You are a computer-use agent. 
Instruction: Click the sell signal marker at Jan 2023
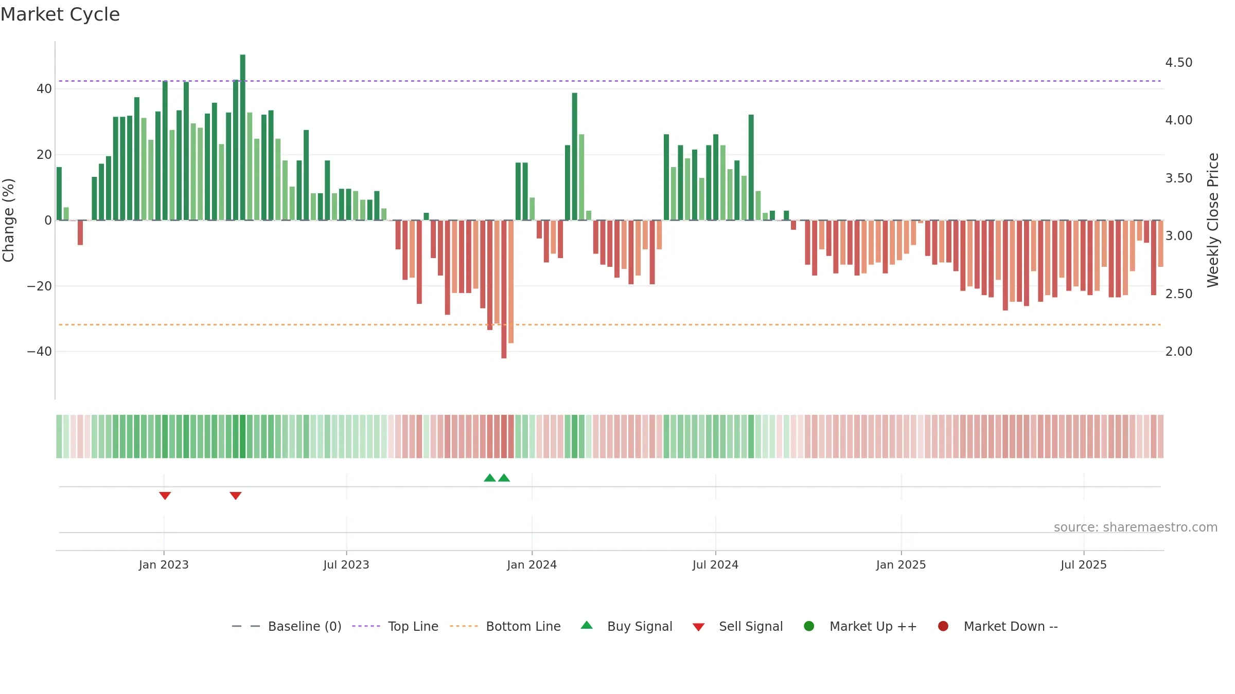[165, 496]
